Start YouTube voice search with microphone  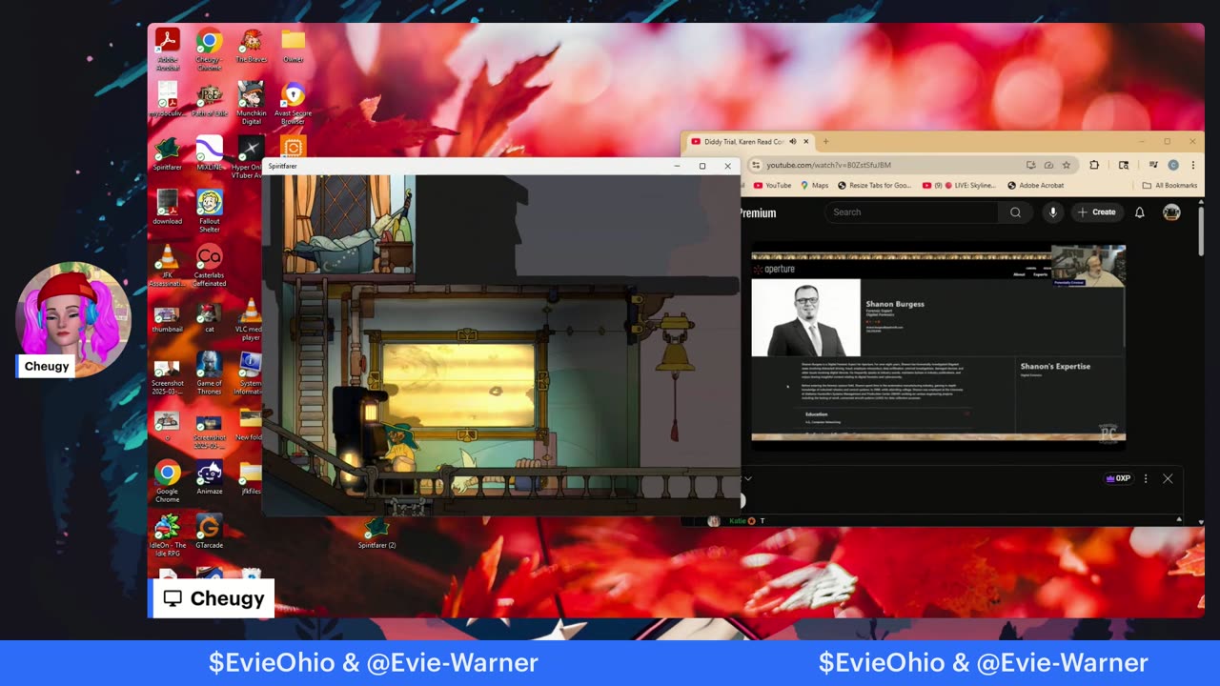tap(1052, 212)
